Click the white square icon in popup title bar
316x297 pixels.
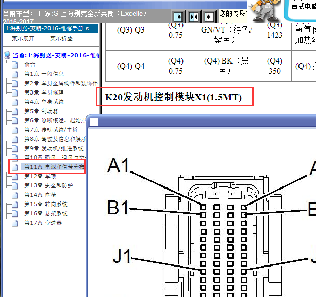(94, 122)
